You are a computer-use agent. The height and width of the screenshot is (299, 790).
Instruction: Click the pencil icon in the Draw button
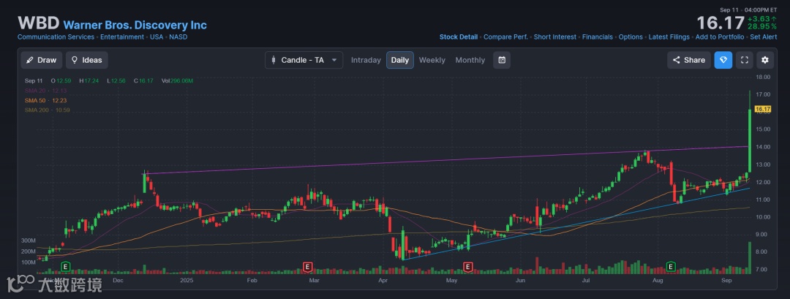tap(30, 60)
